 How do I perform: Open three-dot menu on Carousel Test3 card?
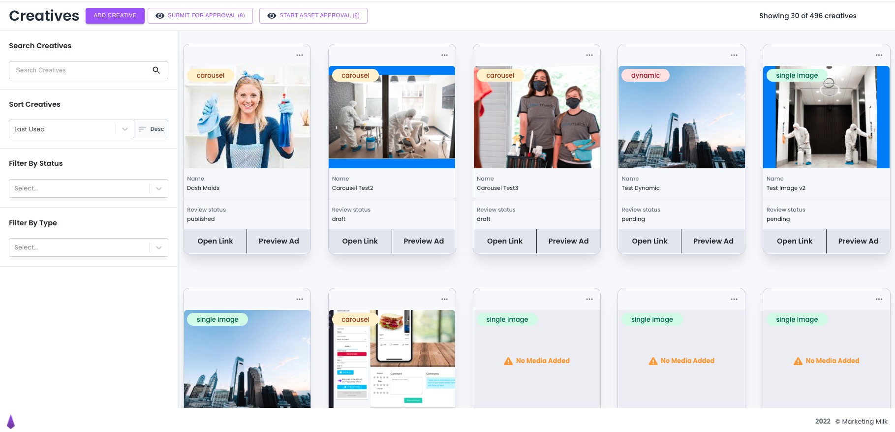[589, 55]
